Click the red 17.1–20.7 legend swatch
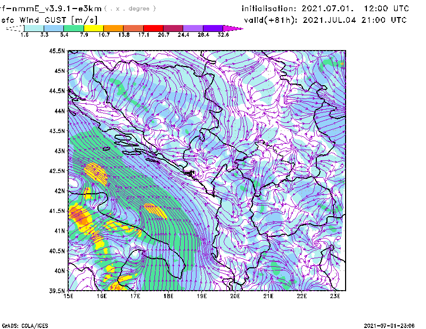 pyautogui.click(x=153, y=28)
